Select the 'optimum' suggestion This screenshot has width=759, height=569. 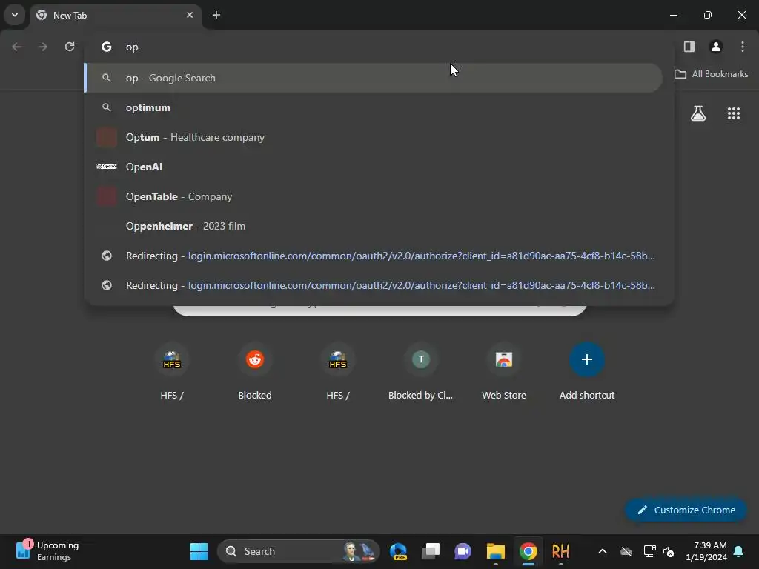tap(374, 107)
